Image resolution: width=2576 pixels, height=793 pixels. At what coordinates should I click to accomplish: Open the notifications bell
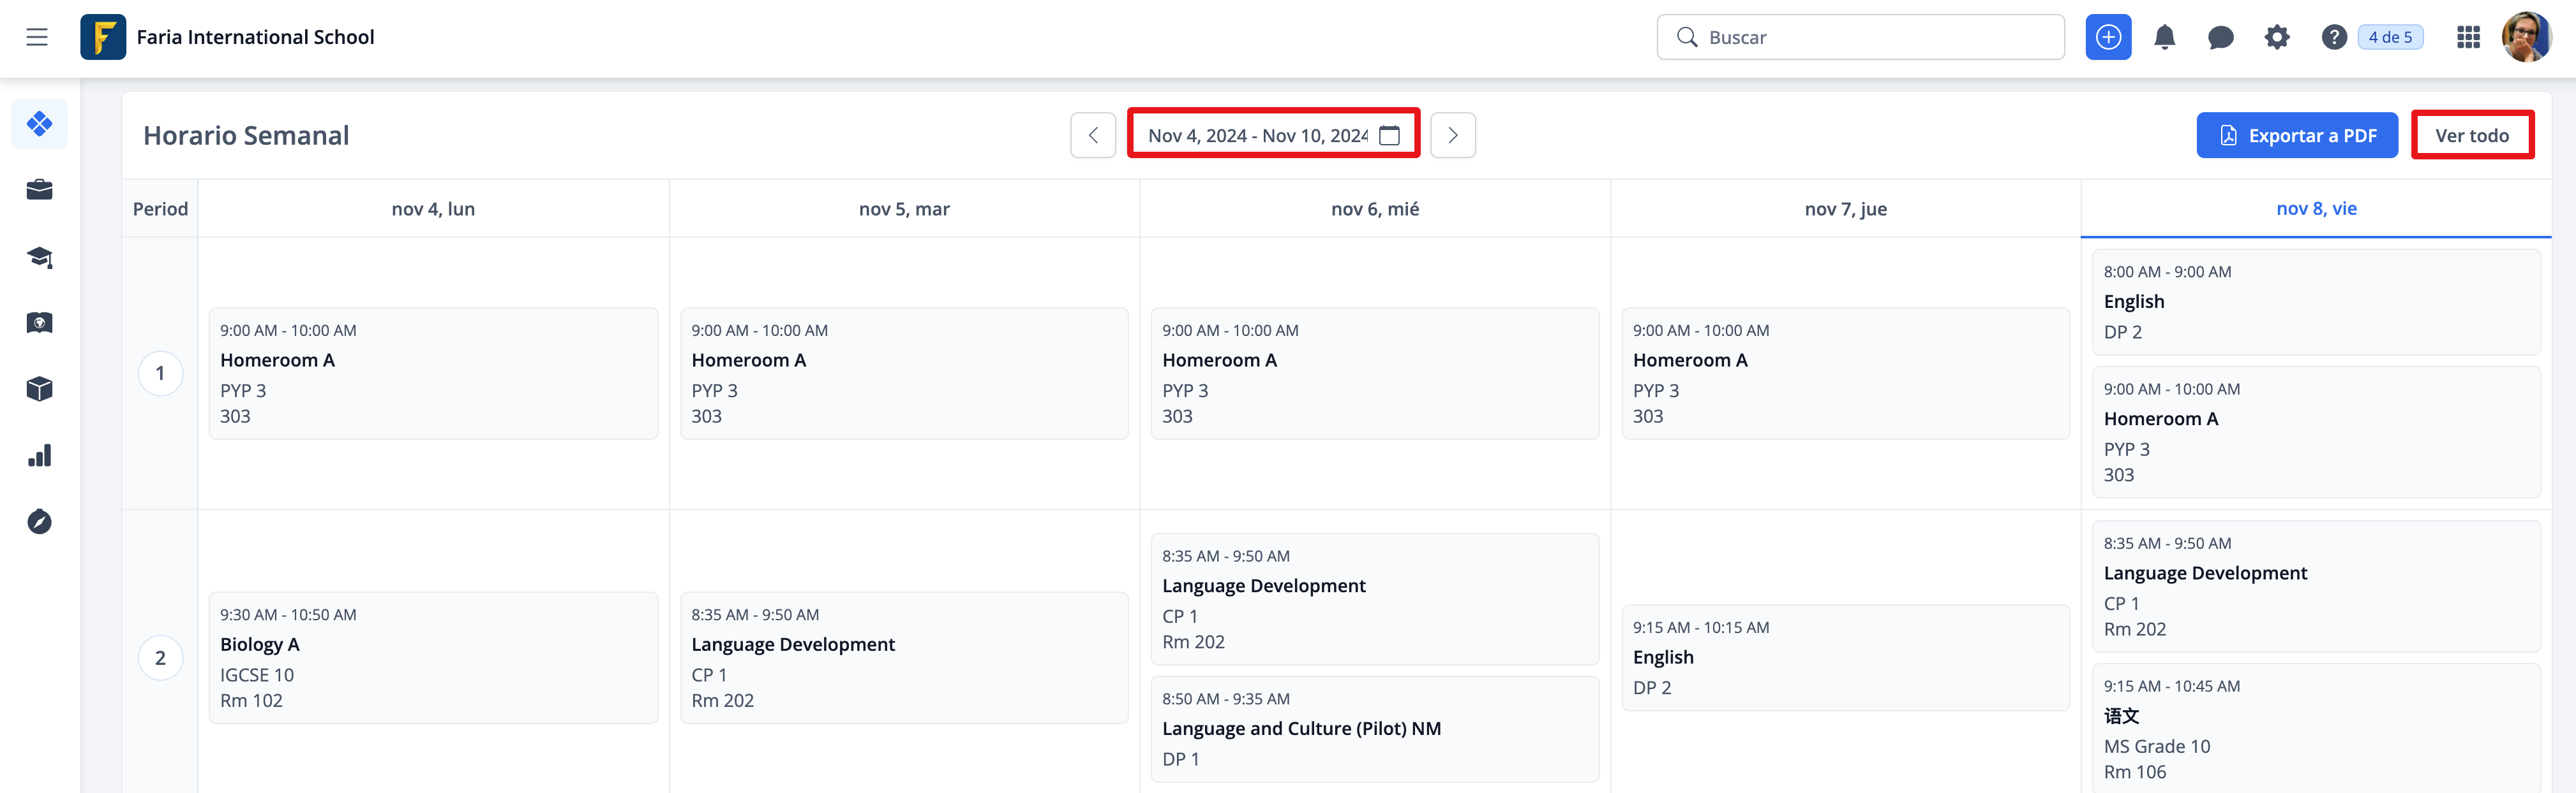pyautogui.click(x=2164, y=37)
